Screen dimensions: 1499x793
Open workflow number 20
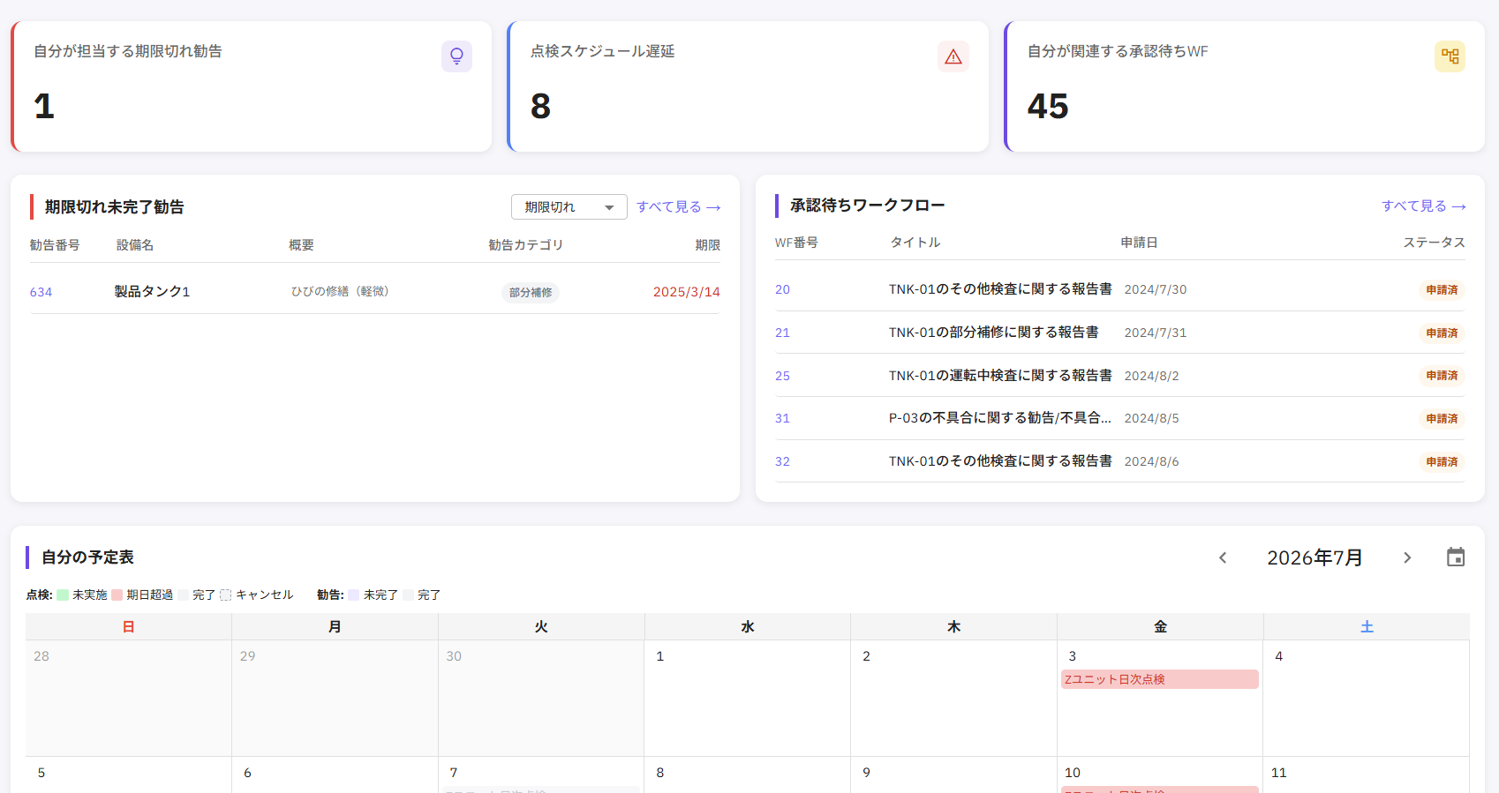click(782, 289)
